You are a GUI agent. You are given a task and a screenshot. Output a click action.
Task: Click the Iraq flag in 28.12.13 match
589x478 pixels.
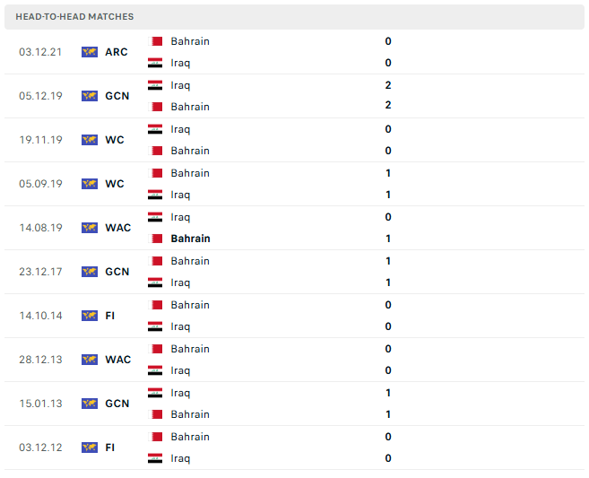[155, 370]
